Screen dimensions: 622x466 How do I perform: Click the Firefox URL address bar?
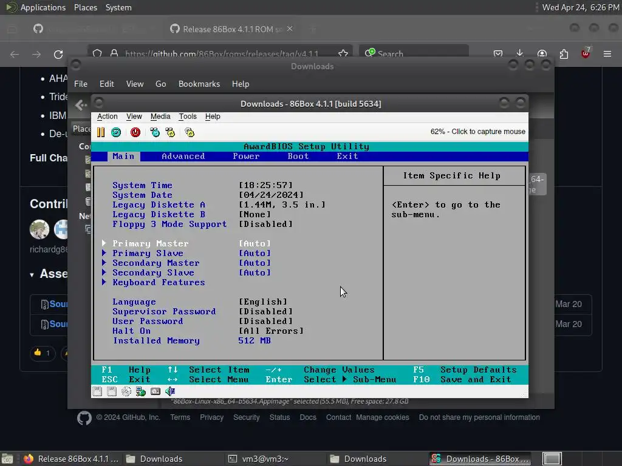click(x=220, y=54)
